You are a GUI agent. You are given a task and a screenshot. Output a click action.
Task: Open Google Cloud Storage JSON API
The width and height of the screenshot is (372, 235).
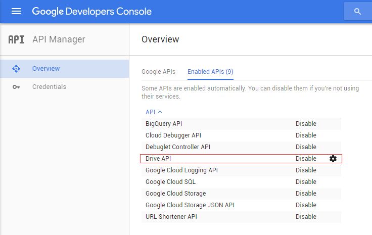point(190,205)
